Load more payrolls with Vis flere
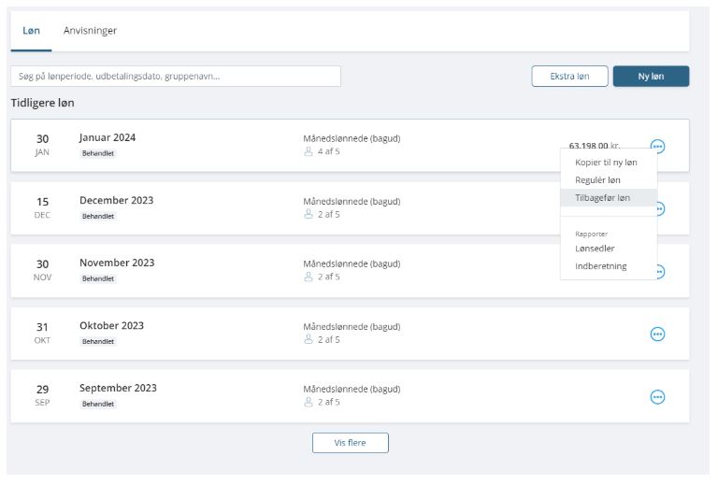Image resolution: width=718 pixels, height=484 pixels. (351, 443)
